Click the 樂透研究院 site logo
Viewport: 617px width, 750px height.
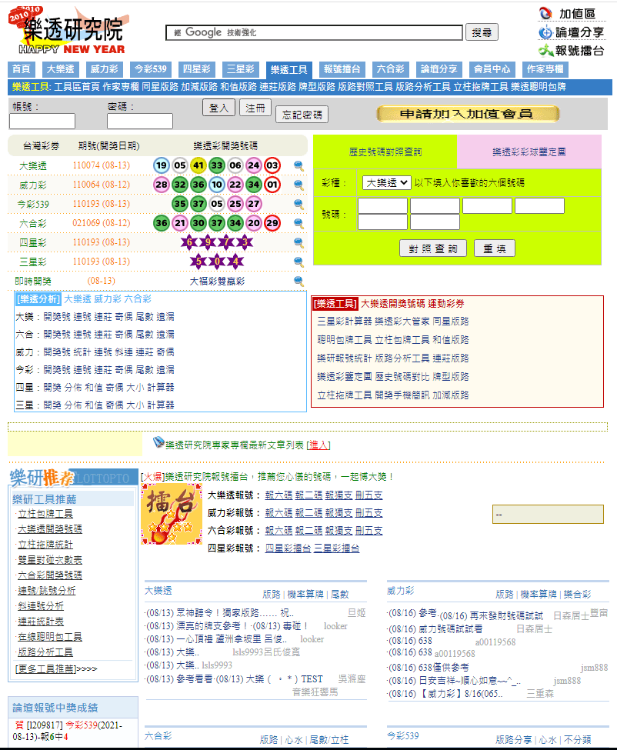[69, 30]
